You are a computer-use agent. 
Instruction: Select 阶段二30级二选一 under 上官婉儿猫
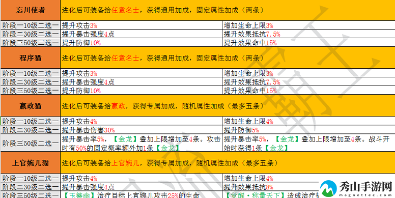tap(31, 187)
